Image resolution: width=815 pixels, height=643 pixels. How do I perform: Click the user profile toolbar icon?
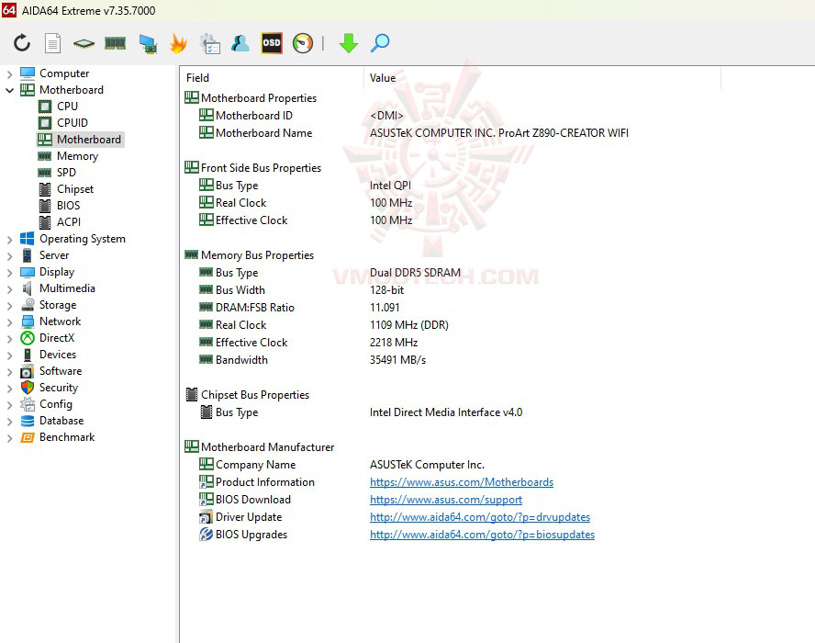click(x=240, y=42)
